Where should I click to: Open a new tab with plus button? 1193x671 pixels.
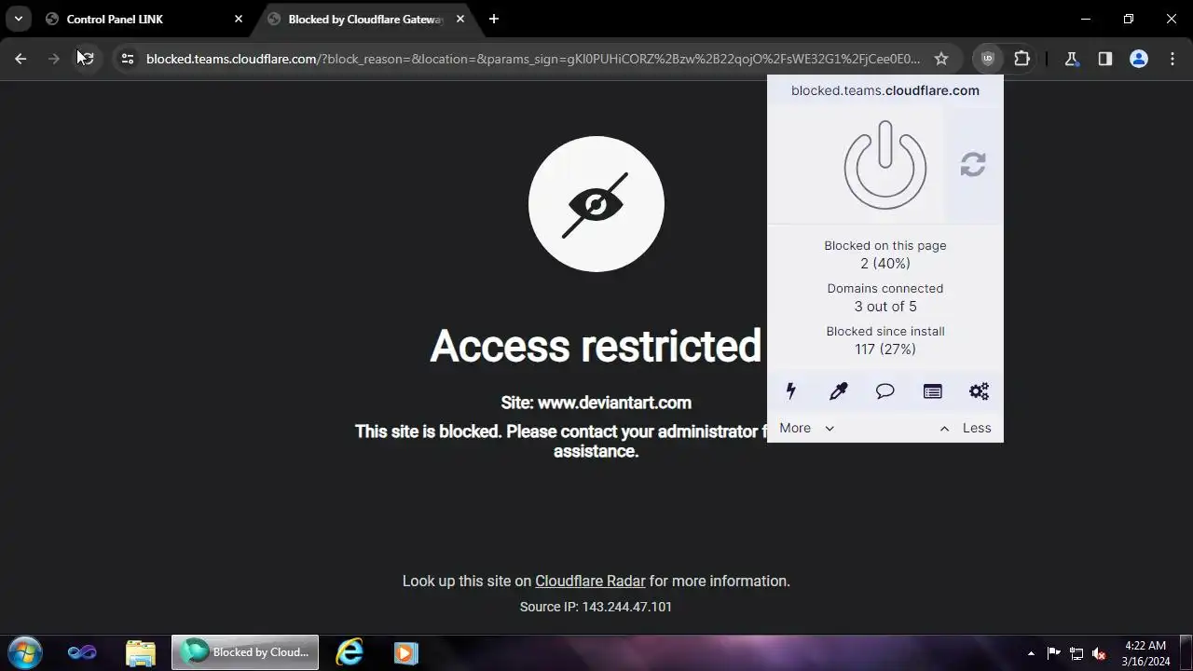coord(494,19)
